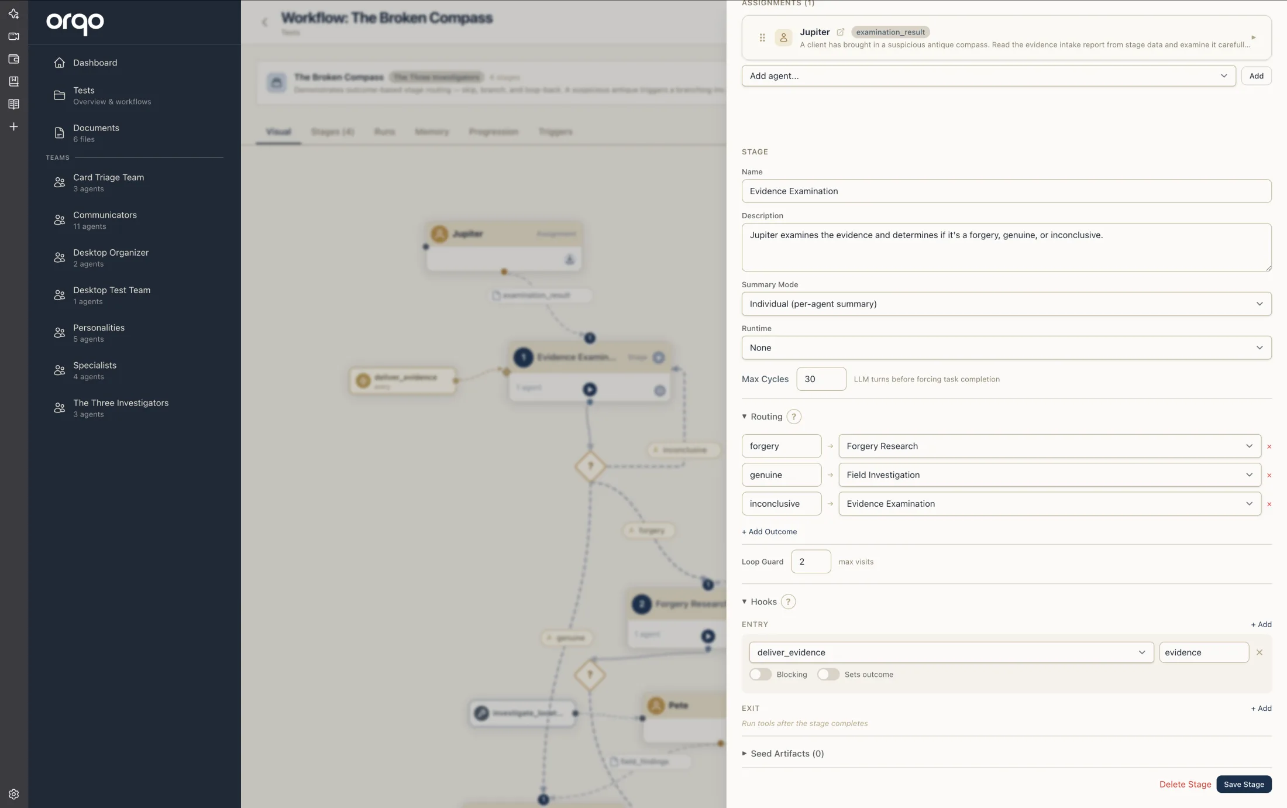
Task: Switch to the Stages (4) tab
Action: [332, 132]
